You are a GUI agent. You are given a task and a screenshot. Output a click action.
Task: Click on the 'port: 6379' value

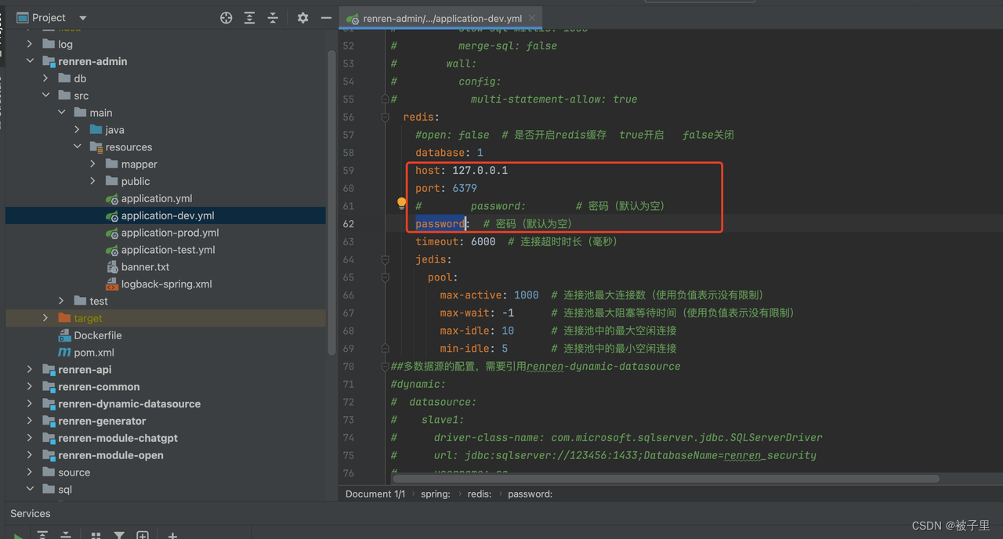click(464, 188)
